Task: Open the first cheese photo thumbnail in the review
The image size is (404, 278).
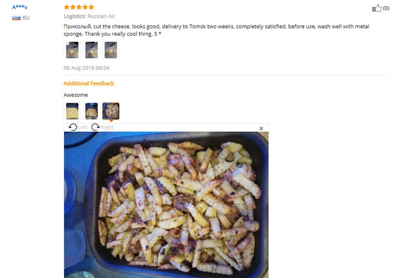Action: pyautogui.click(x=72, y=50)
